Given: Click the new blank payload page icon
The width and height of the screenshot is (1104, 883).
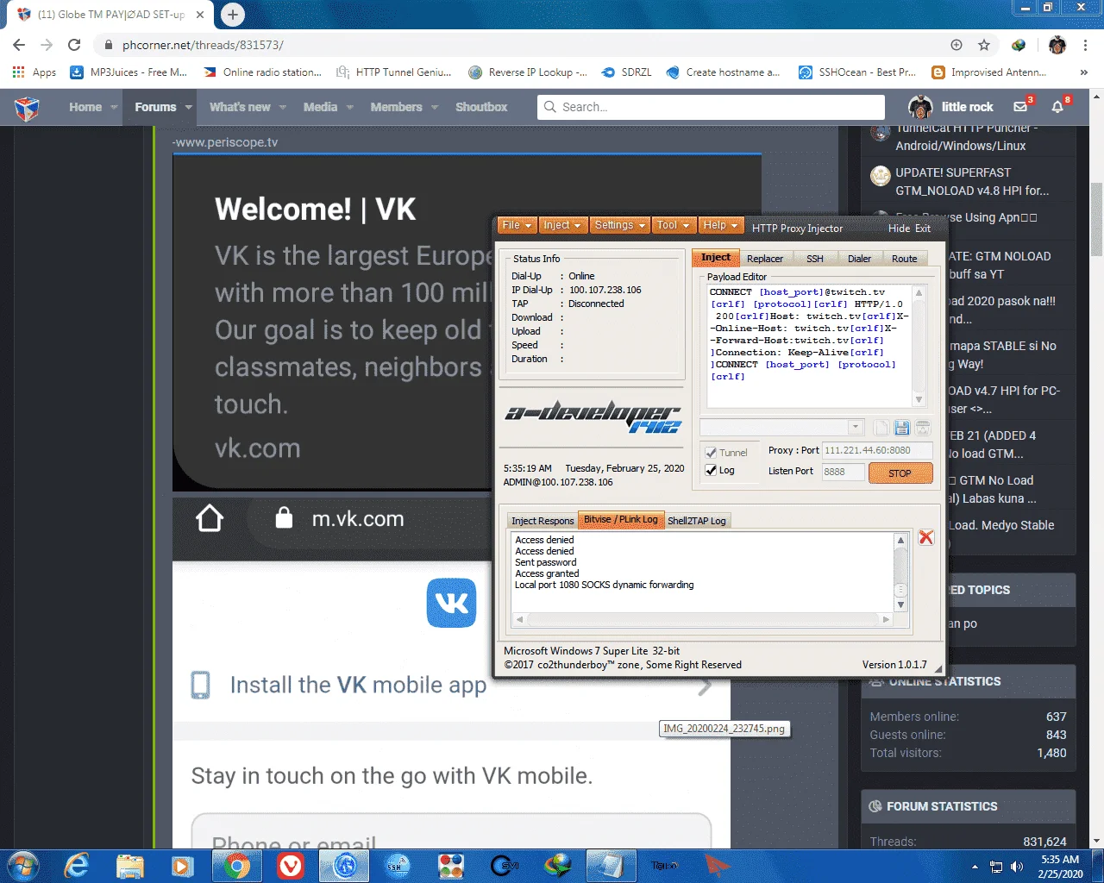Looking at the screenshot, I should pyautogui.click(x=881, y=428).
